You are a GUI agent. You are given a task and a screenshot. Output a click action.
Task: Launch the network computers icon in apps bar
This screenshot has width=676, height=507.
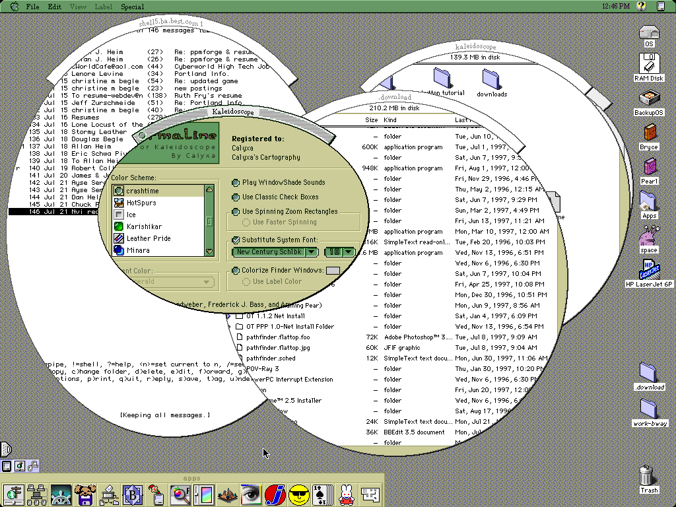click(x=37, y=494)
